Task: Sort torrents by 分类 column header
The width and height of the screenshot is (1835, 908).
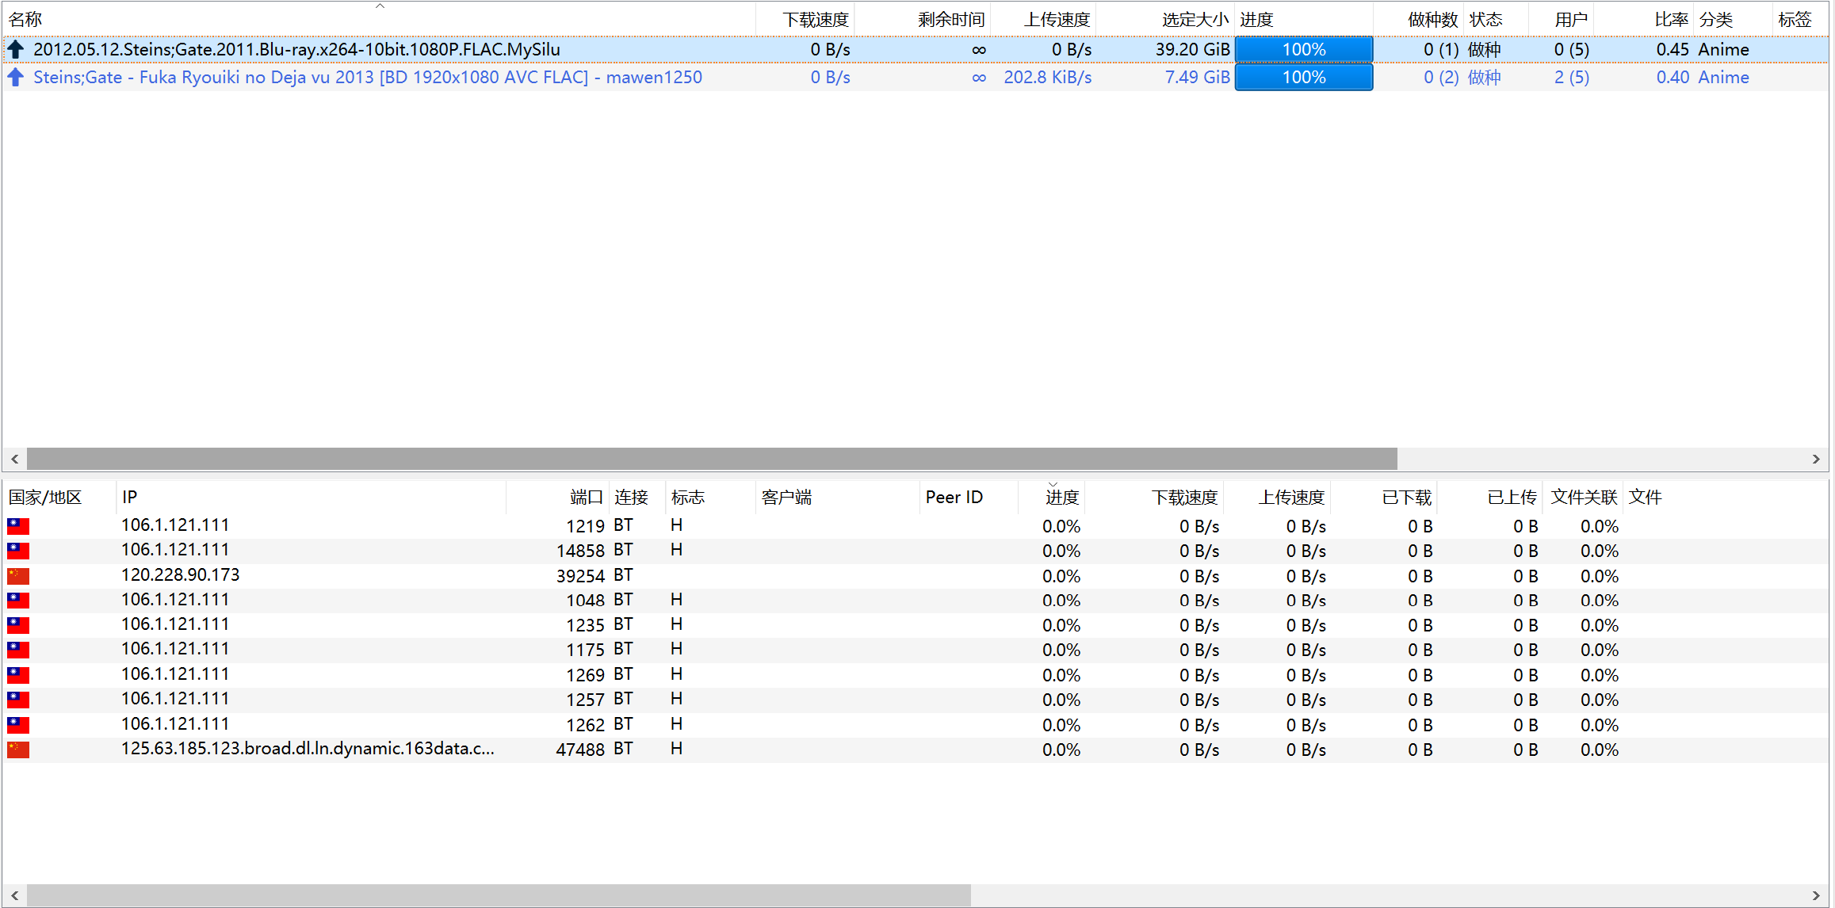Action: [1733, 20]
